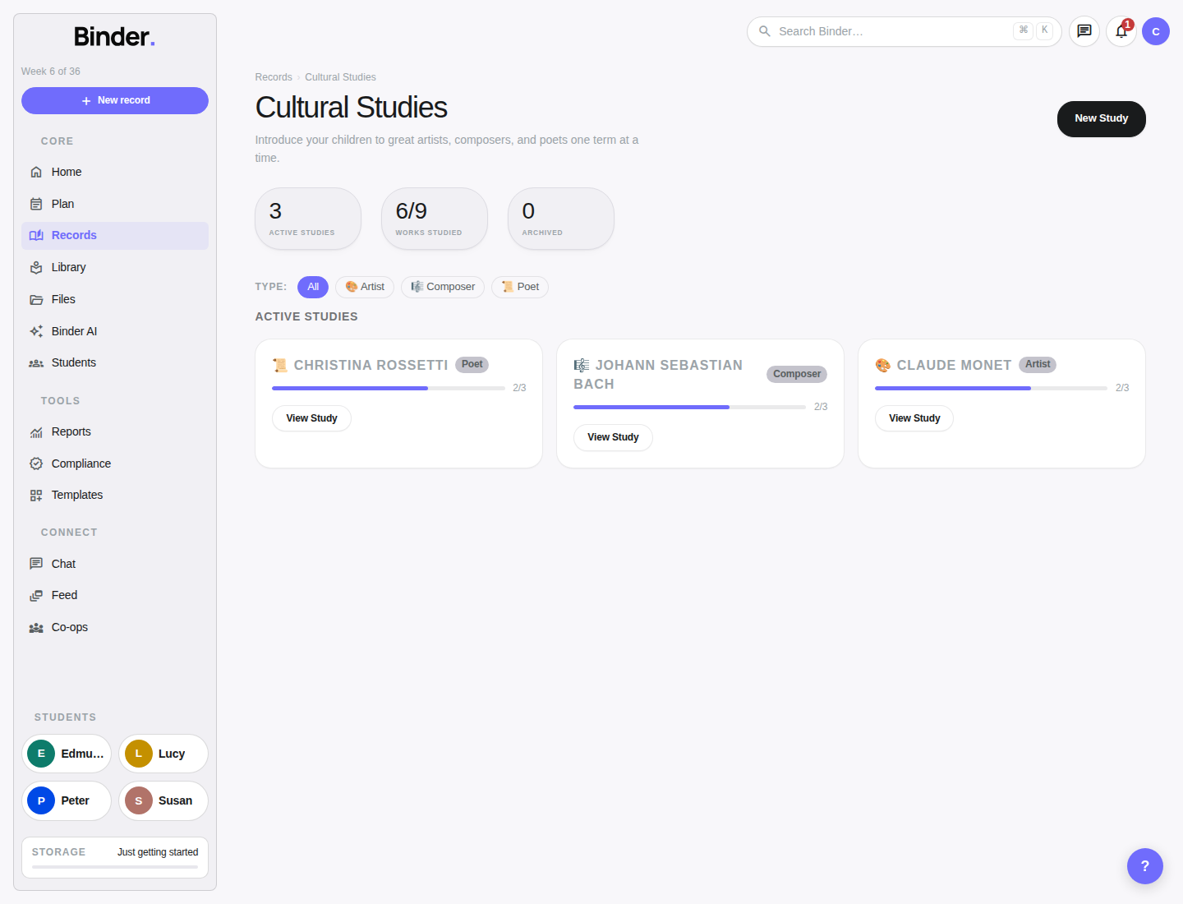Viewport: 1183px width, 904px height.
Task: Click the Week 6 of 36 label
Action: pos(51,71)
